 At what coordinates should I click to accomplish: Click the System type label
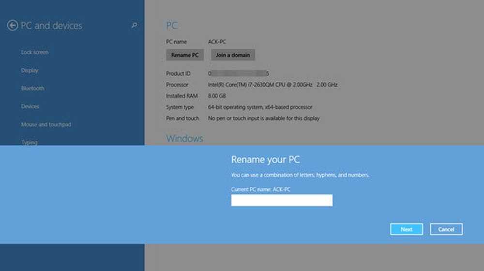(180, 107)
